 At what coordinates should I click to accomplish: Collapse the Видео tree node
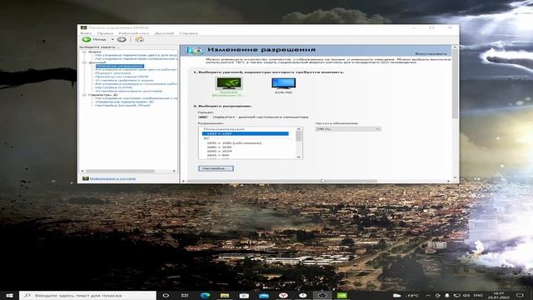tap(85, 52)
